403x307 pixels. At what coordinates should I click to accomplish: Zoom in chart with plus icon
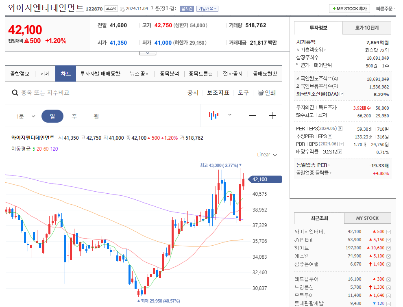272,115
